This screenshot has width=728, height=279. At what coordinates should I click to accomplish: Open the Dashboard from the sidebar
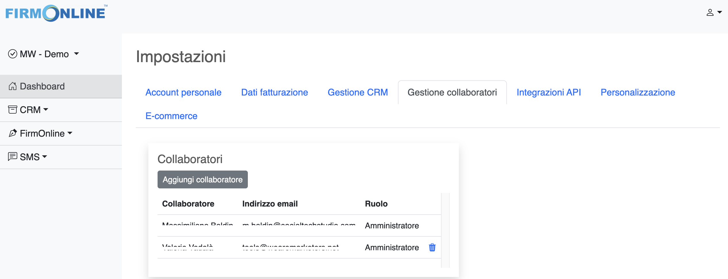click(42, 86)
